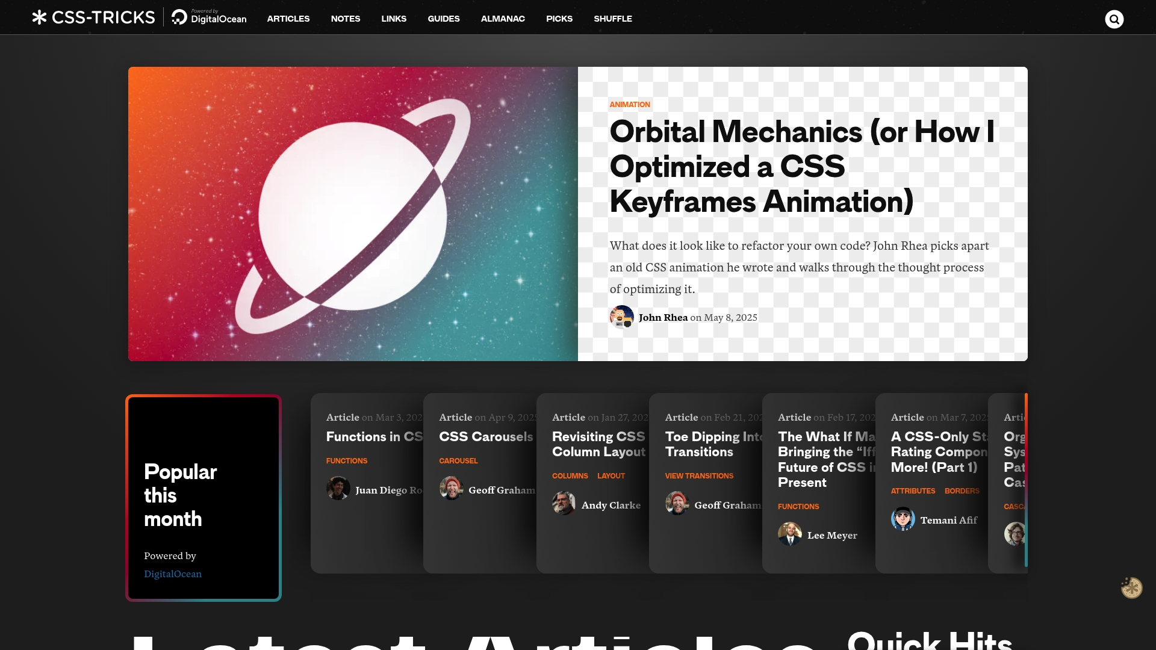Open the Guides menu item

[x=444, y=19]
